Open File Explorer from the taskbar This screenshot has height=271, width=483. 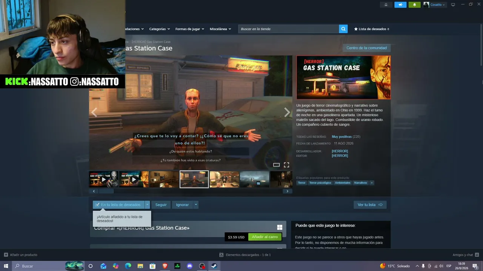[x=140, y=266]
